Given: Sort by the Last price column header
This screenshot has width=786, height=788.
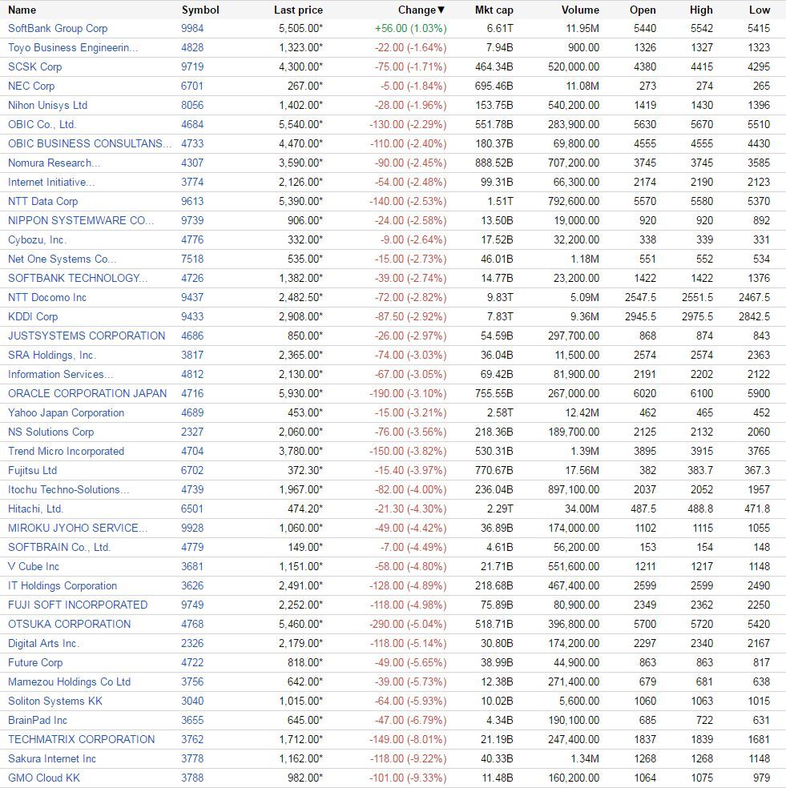Looking at the screenshot, I should (x=298, y=10).
